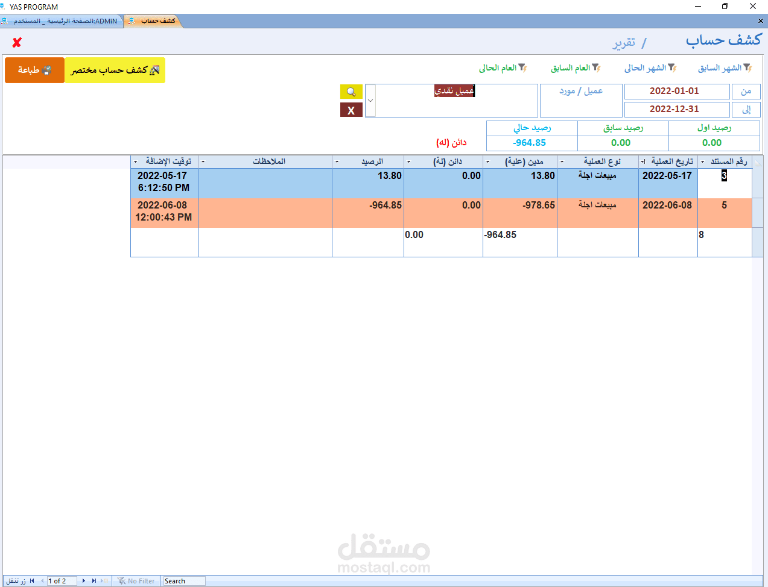This screenshot has width=768, height=587.
Task: Click the customer name field عميل نقدي
Action: click(x=457, y=101)
